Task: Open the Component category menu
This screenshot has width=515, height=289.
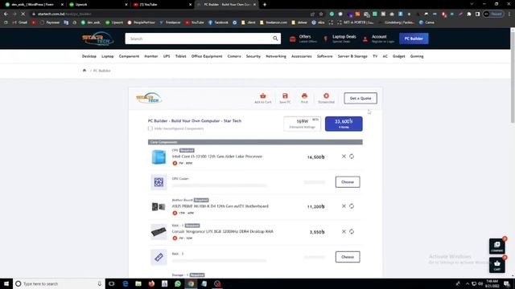Action: tap(129, 56)
